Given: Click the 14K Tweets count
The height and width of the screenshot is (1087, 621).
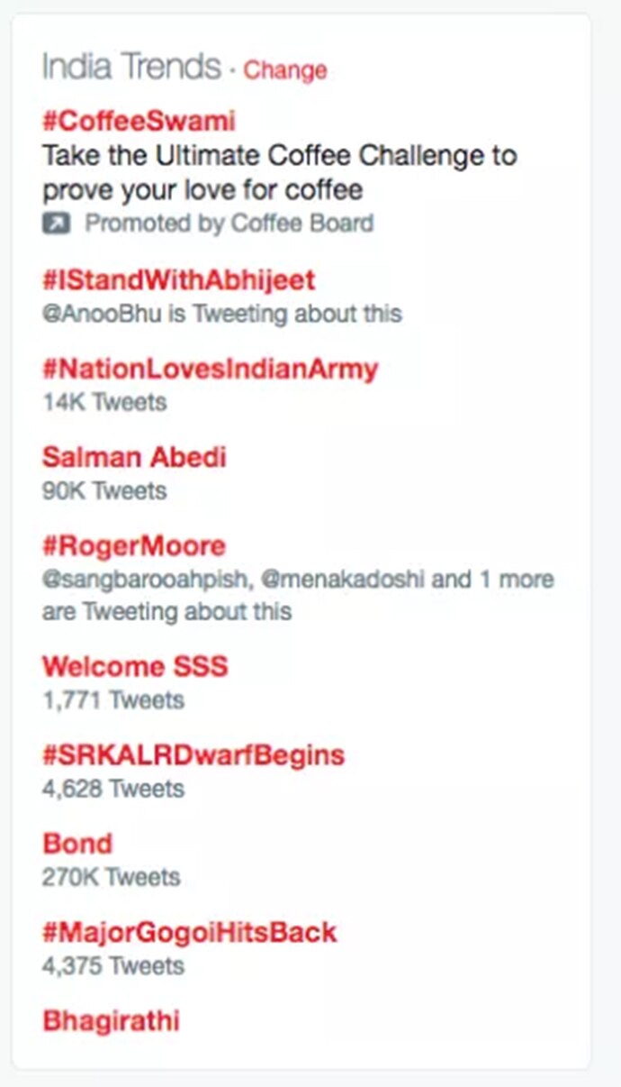Looking at the screenshot, I should pyautogui.click(x=104, y=402).
